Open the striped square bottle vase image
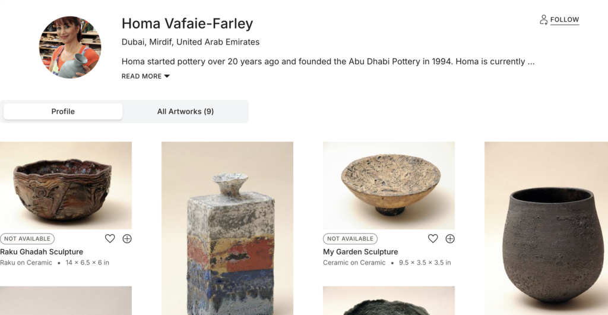Screen dimensions: 608x315 point(227,228)
